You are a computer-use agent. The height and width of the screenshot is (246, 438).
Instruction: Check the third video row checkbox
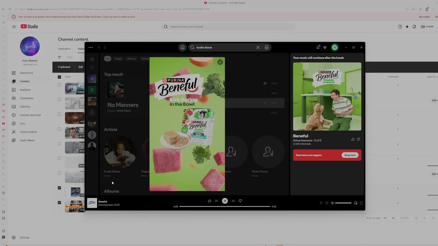[59, 114]
